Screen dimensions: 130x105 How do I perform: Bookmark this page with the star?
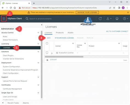point(114,8)
